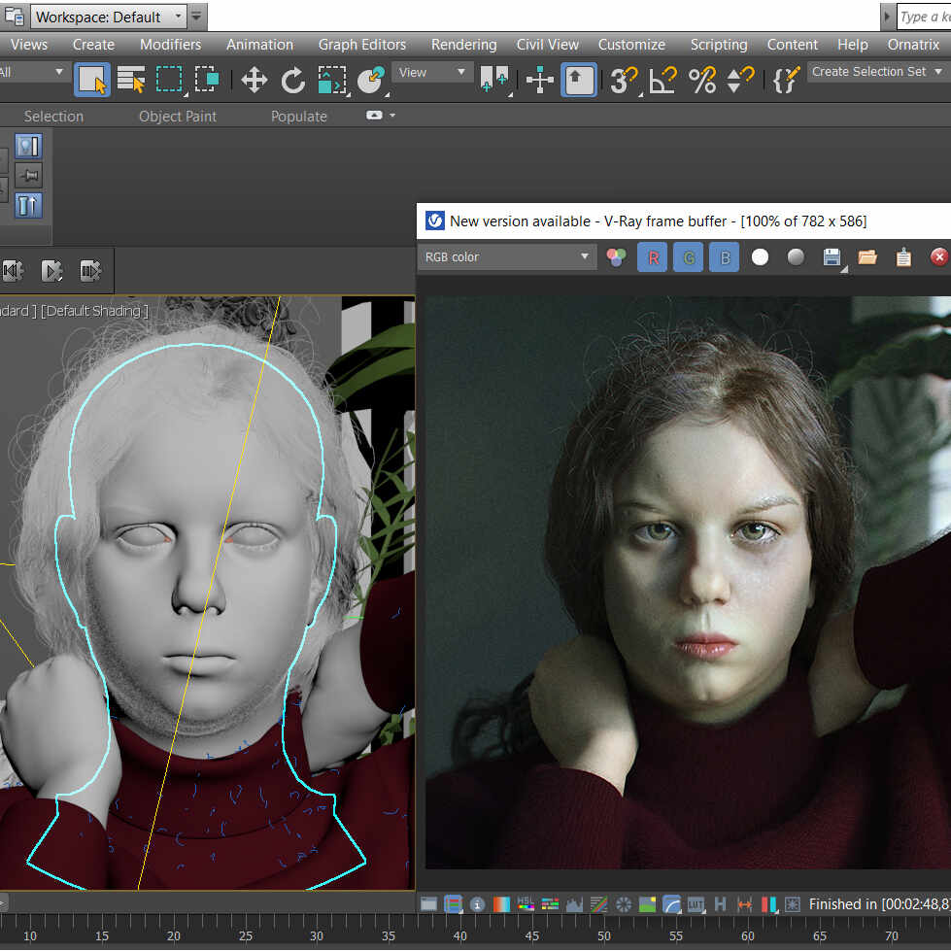Clear the V-Ray frame buffer image
The image size is (951, 951).
point(939,257)
